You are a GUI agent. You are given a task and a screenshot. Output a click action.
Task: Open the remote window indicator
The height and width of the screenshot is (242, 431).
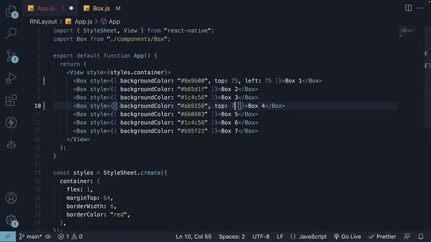7,237
